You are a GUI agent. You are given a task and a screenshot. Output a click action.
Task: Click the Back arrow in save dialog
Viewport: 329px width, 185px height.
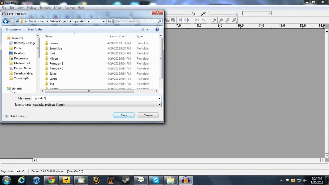pyautogui.click(x=6, y=21)
